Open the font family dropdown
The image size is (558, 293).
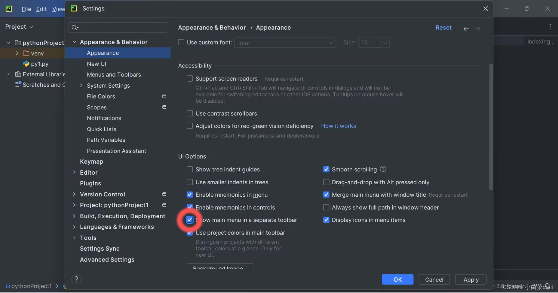click(331, 43)
